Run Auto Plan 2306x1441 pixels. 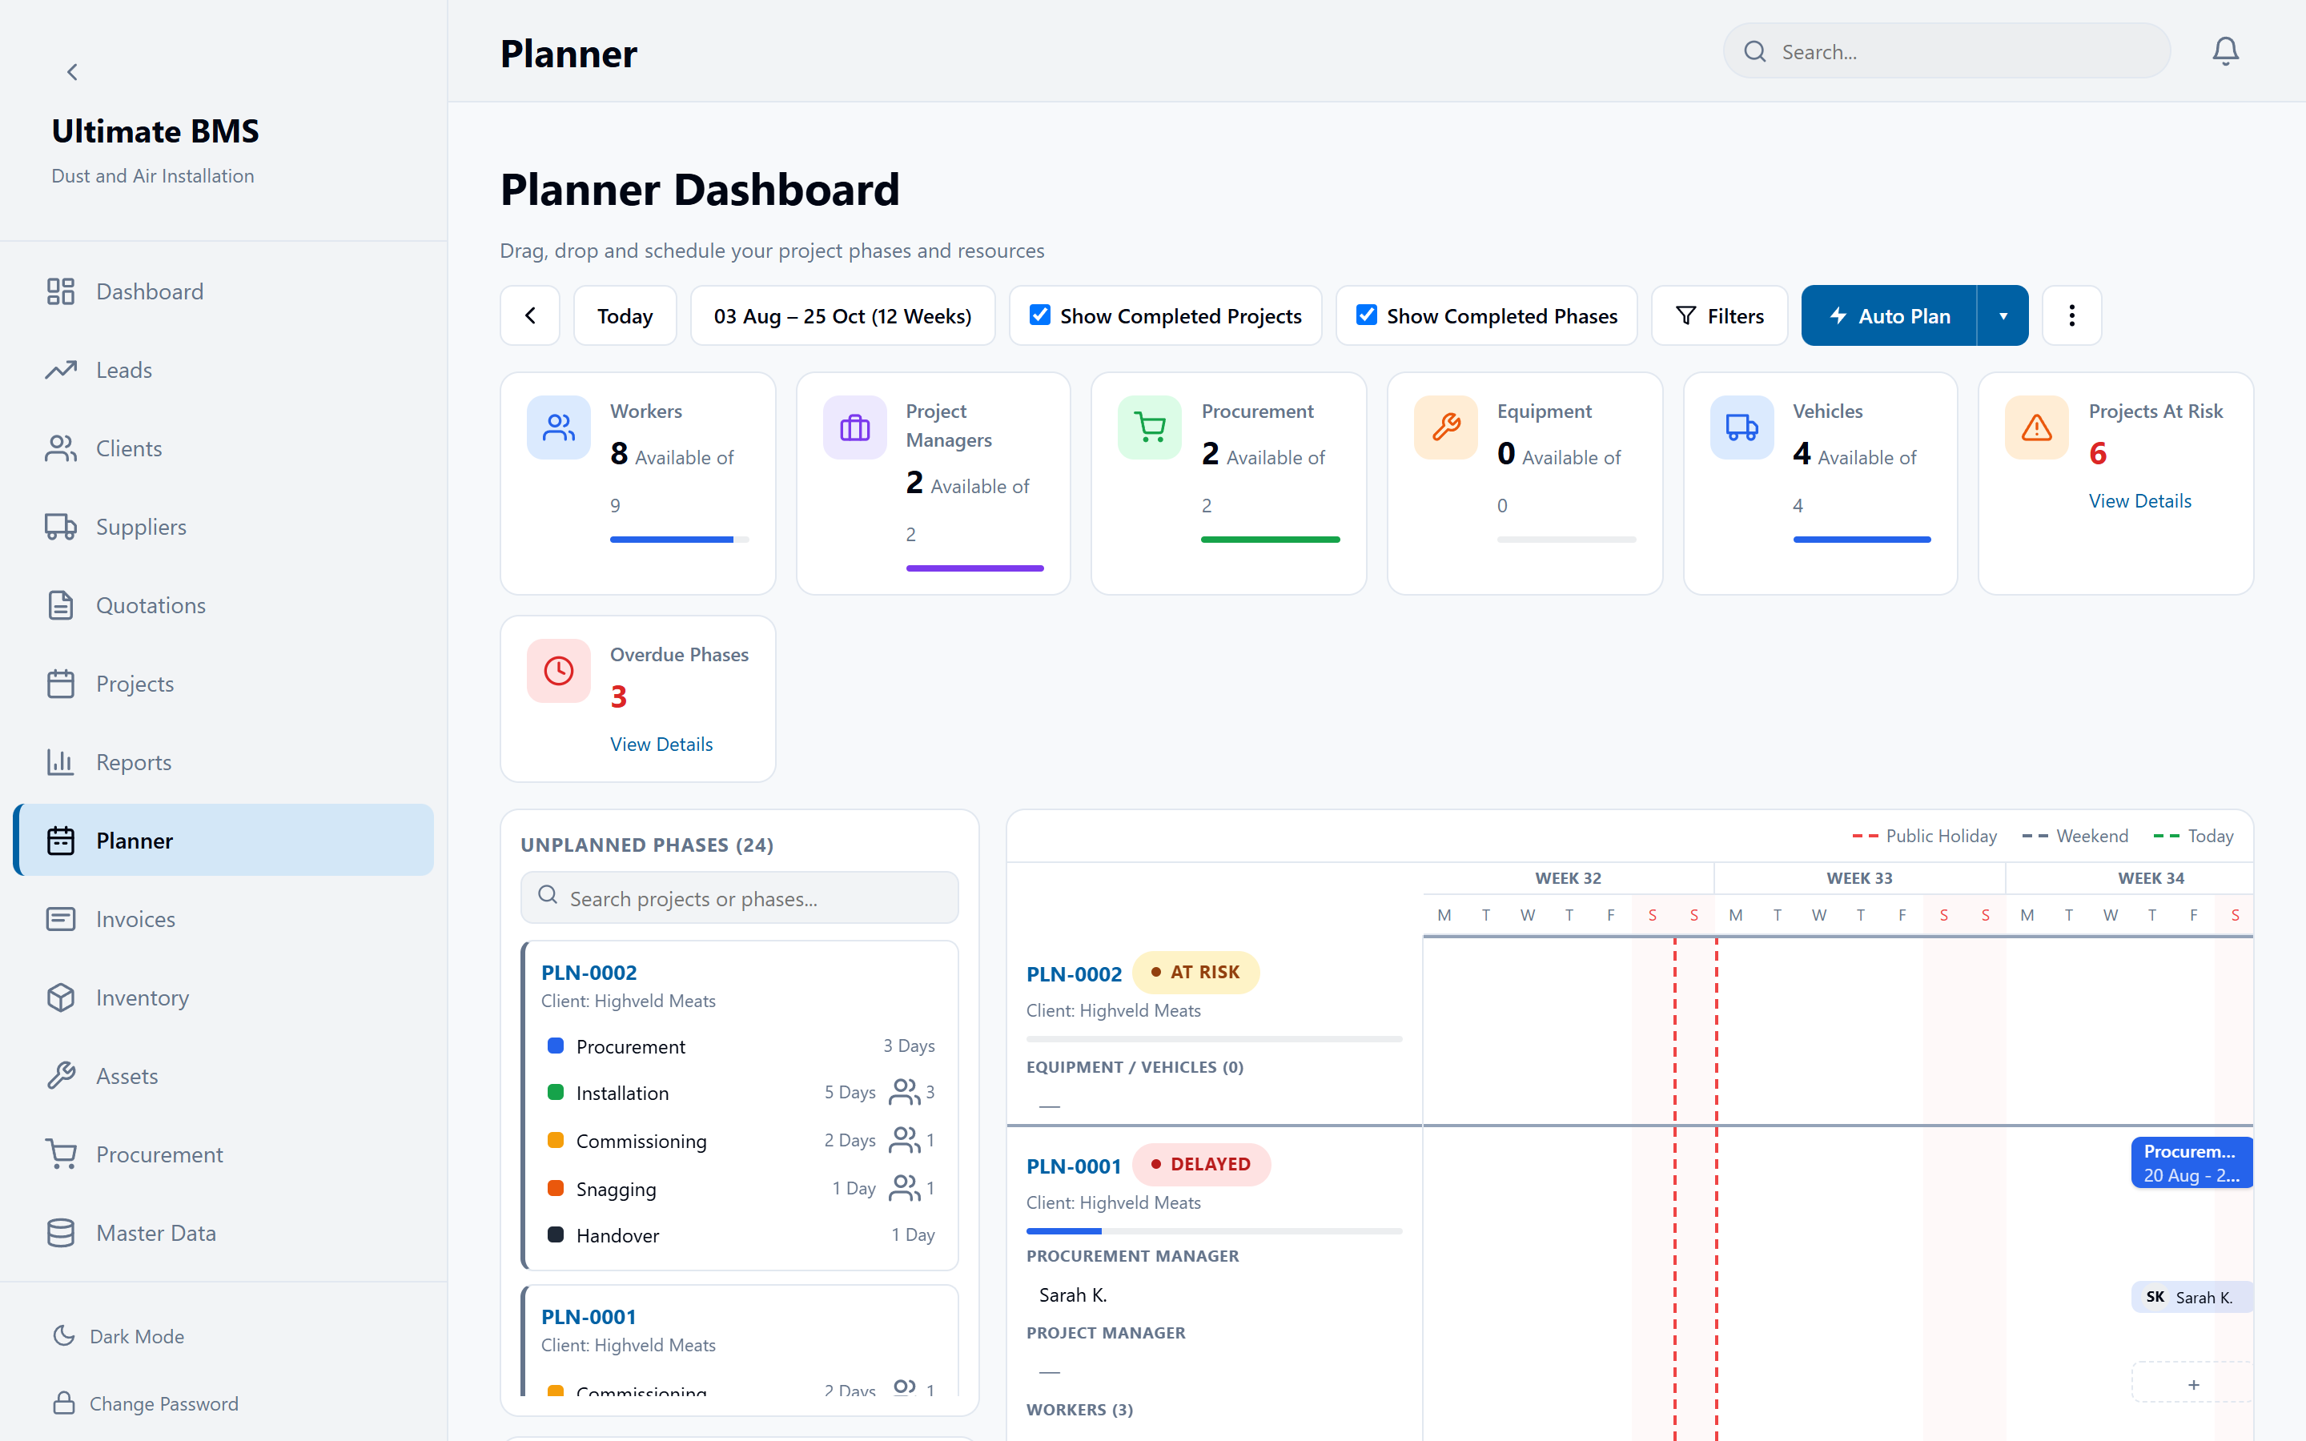point(1889,315)
